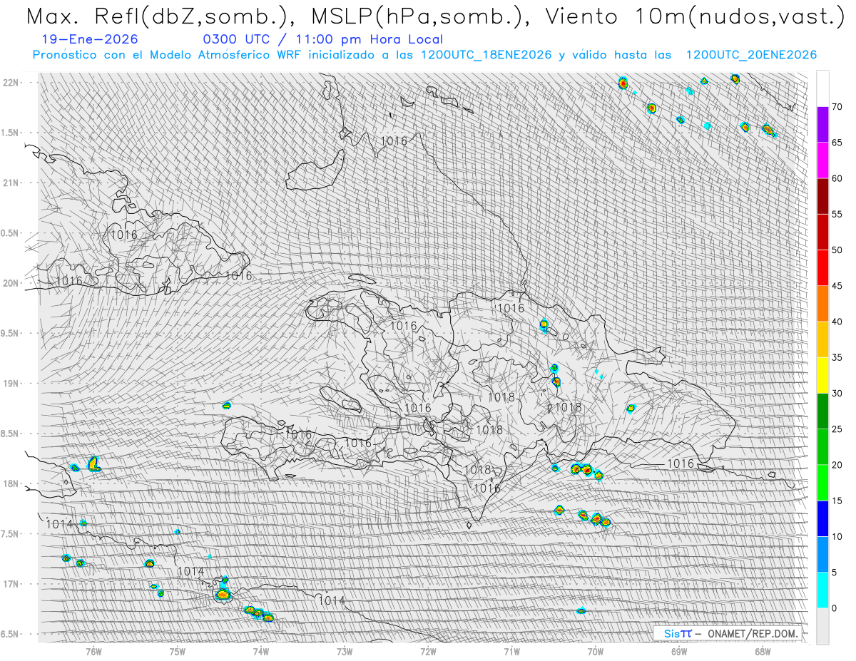The image size is (856, 661).
Task: Click the '73W' longitude axis label
Action: point(345,651)
